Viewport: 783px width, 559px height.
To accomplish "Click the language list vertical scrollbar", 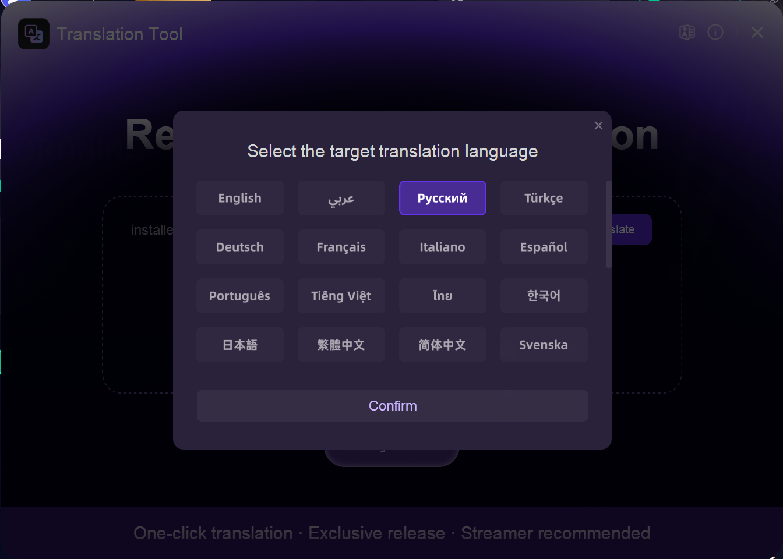I will point(609,224).
